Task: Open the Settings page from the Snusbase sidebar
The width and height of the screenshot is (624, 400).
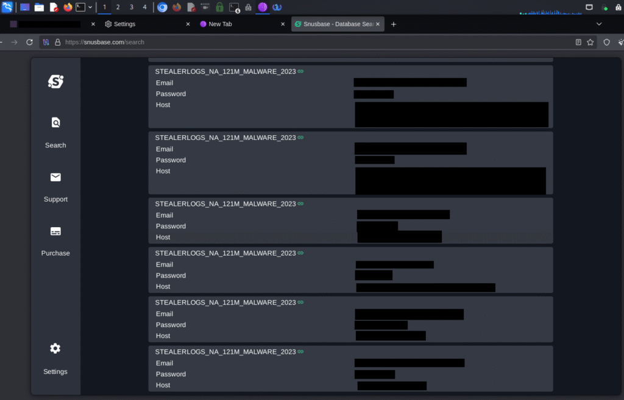Action: click(55, 359)
